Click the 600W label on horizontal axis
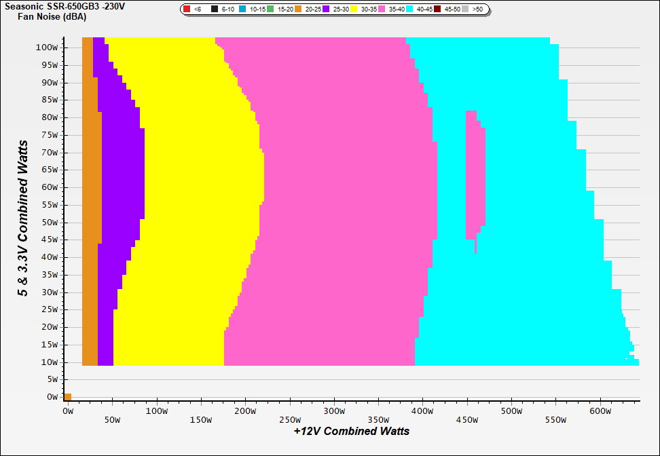Image resolution: width=660 pixels, height=456 pixels. point(600,411)
